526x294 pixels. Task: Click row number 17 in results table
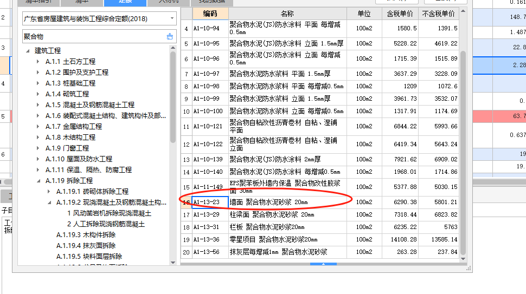pyautogui.click(x=187, y=215)
